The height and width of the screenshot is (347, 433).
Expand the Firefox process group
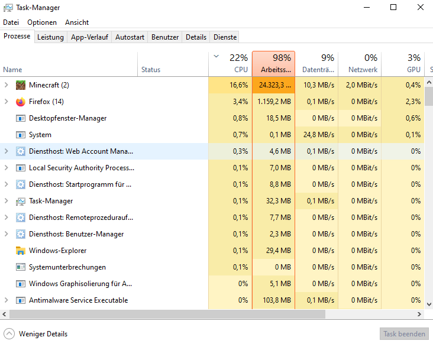click(7, 102)
